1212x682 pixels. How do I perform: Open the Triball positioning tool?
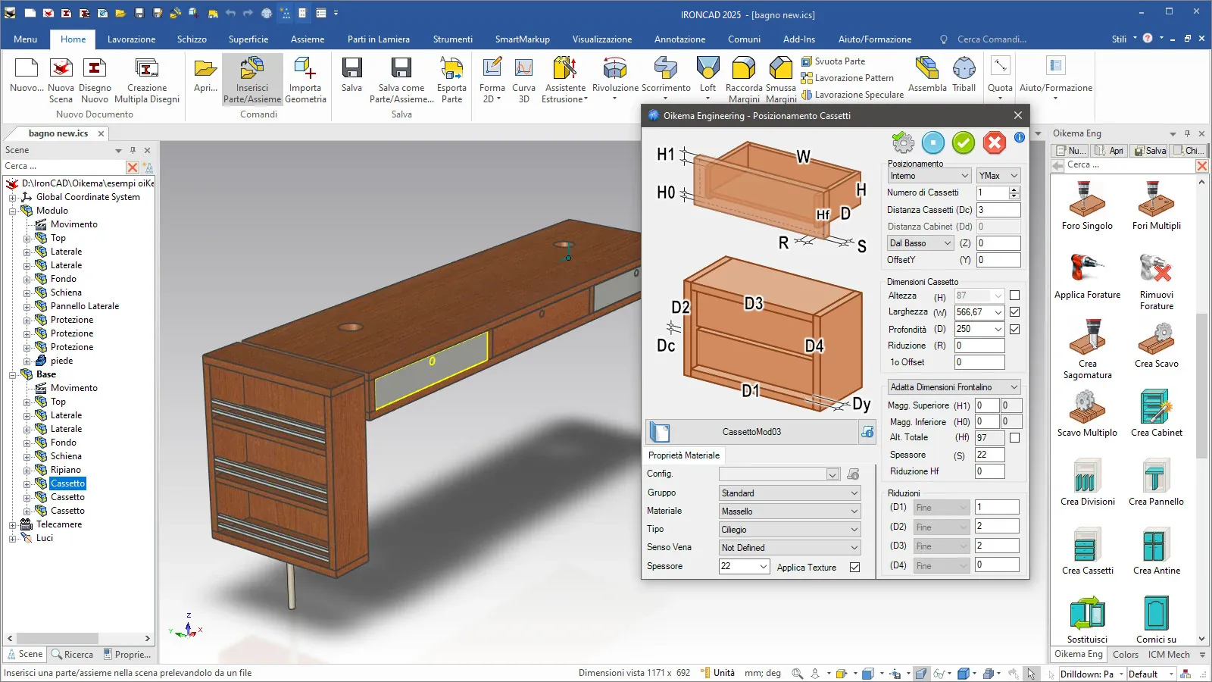(964, 76)
